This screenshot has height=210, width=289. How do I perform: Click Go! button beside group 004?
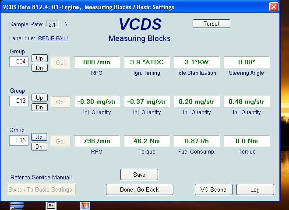(x=60, y=63)
